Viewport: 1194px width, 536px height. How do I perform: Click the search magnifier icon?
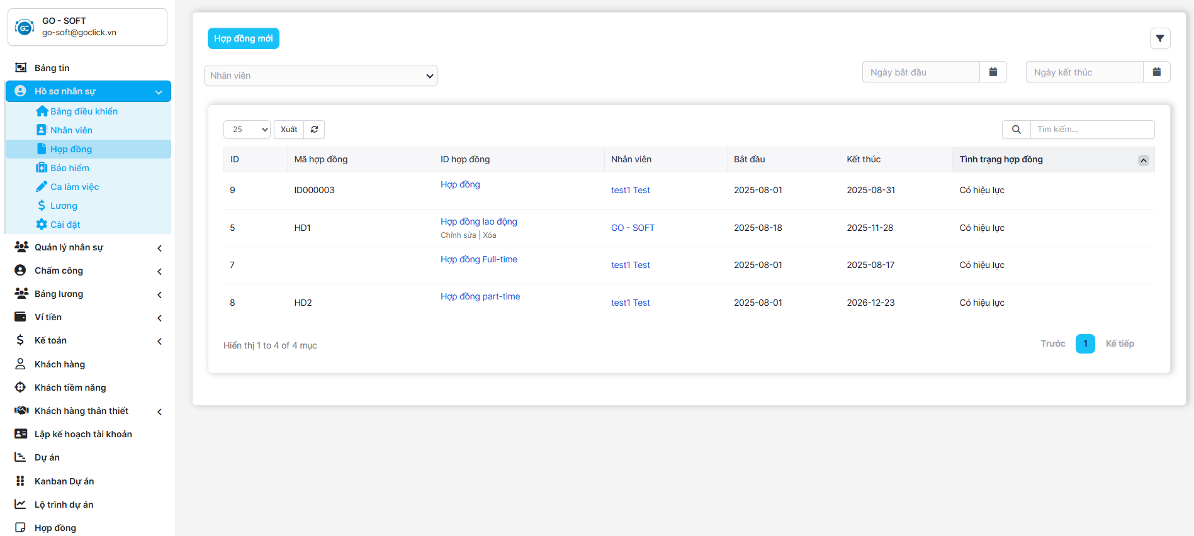tap(1016, 130)
